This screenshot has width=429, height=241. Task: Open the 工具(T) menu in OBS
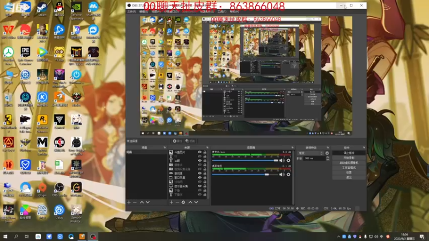click(x=222, y=11)
